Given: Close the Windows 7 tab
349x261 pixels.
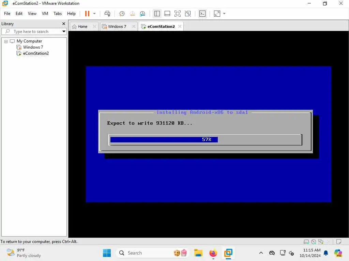Looking at the screenshot, I should point(134,27).
